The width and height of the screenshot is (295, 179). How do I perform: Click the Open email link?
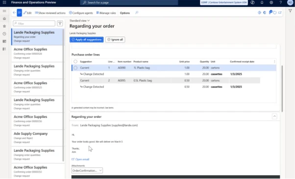[x=80, y=159]
